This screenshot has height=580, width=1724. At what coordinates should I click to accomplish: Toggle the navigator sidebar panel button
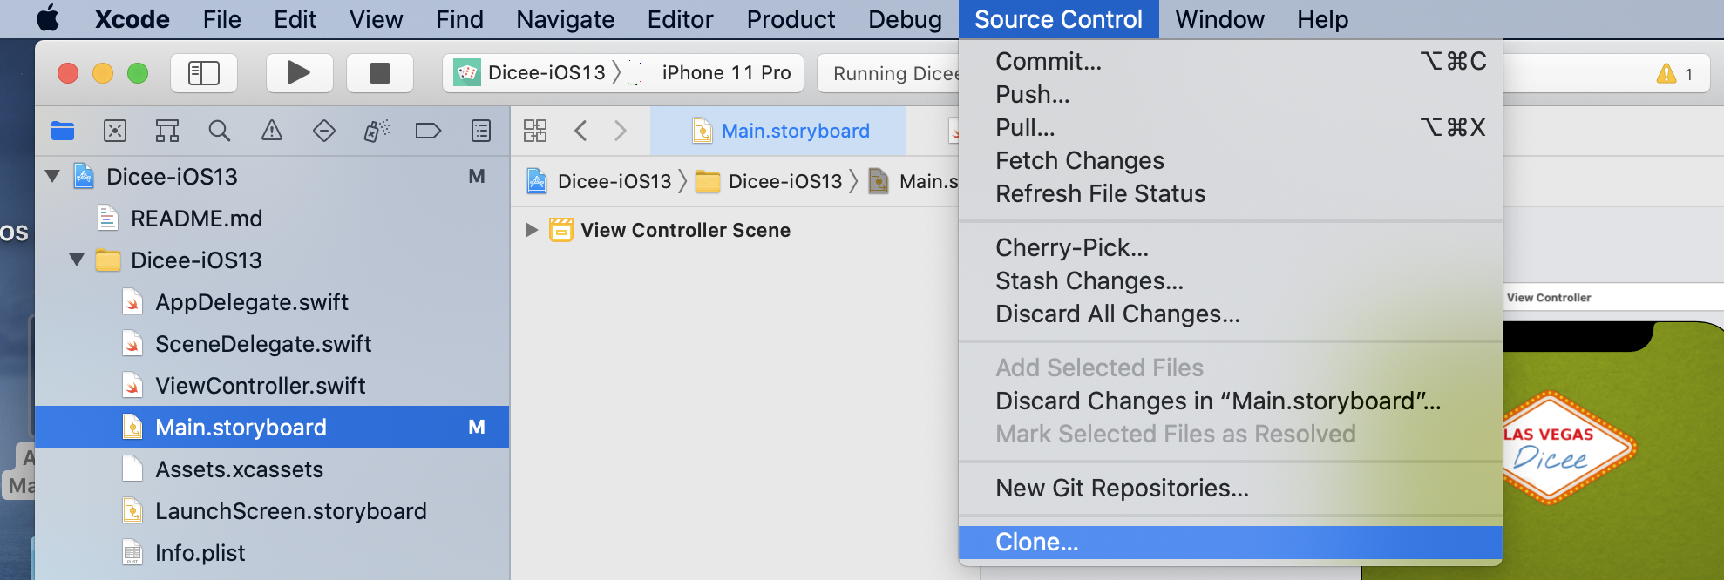click(204, 73)
